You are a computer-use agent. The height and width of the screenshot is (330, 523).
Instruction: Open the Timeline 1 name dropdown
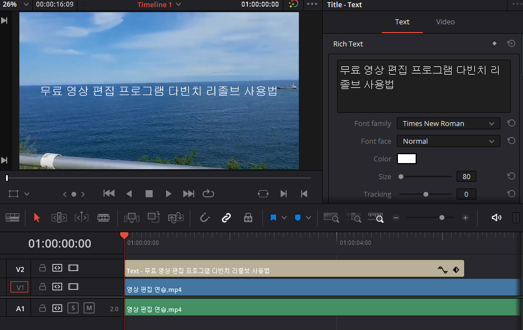click(x=178, y=4)
